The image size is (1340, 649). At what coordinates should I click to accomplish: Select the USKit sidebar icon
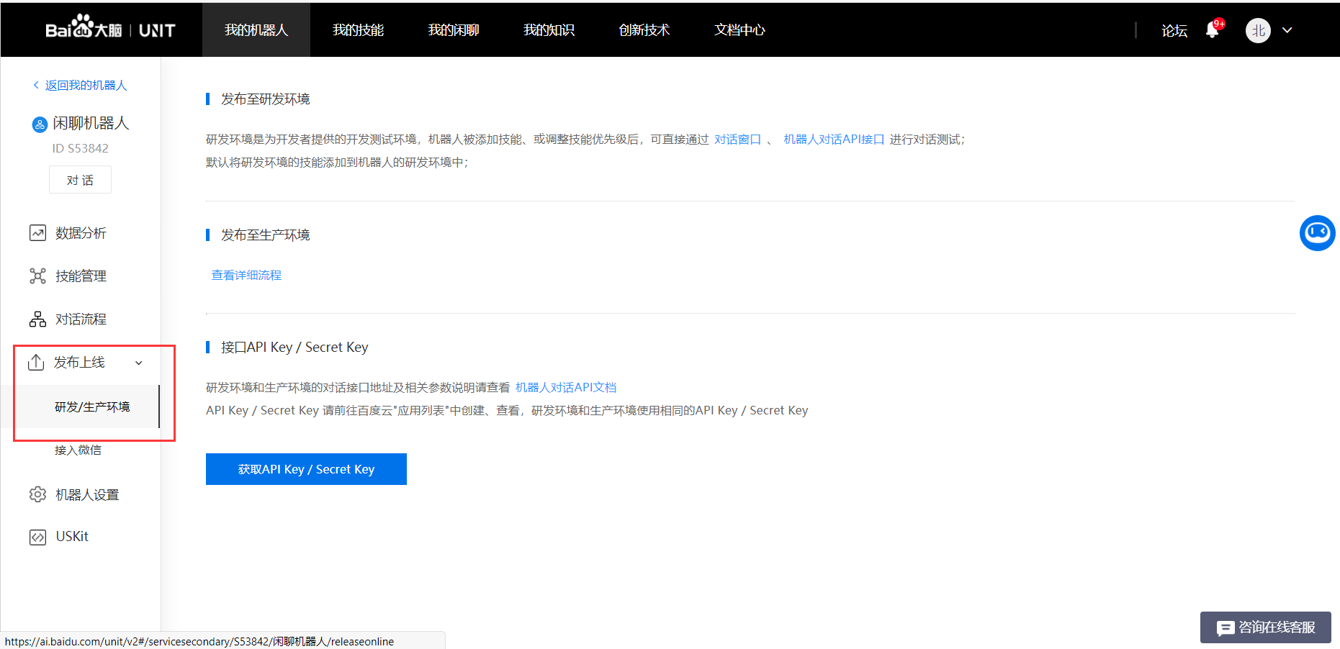click(37, 537)
